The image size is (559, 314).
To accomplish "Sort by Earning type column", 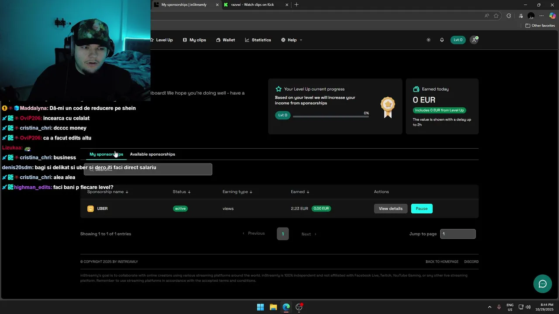I will click(238, 192).
